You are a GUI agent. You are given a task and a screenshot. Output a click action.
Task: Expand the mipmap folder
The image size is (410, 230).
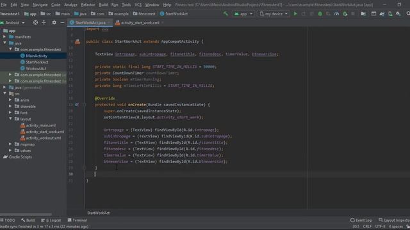[10, 144]
